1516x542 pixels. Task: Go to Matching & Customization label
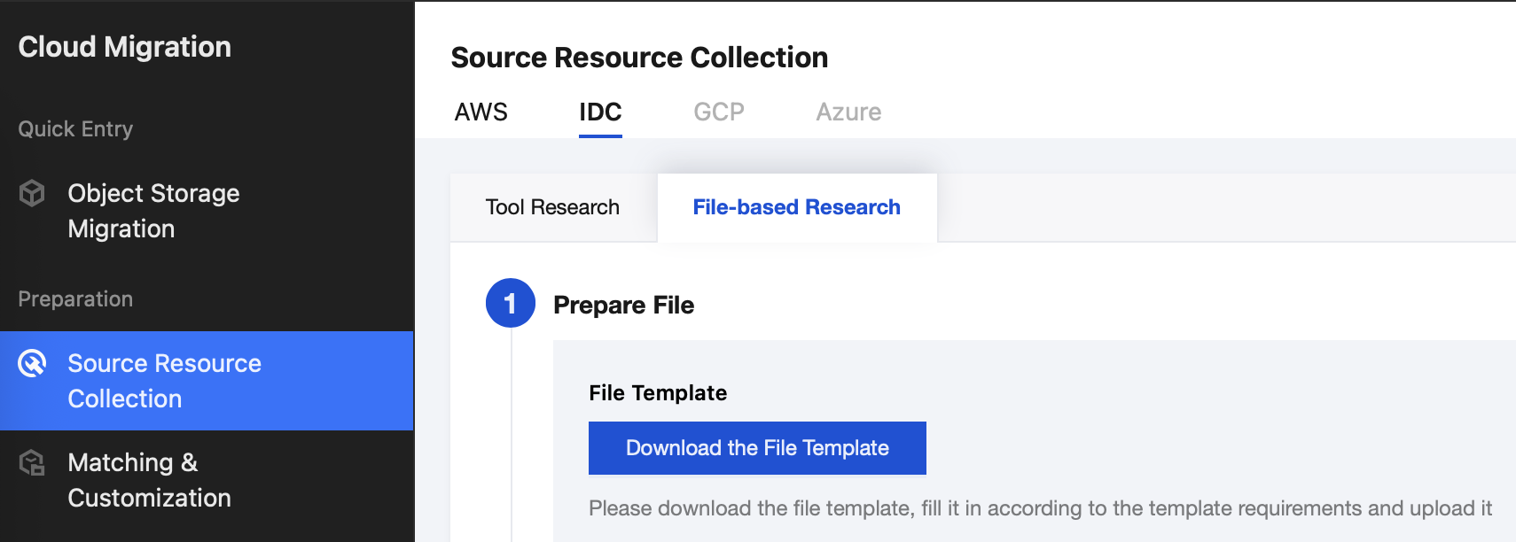point(149,480)
